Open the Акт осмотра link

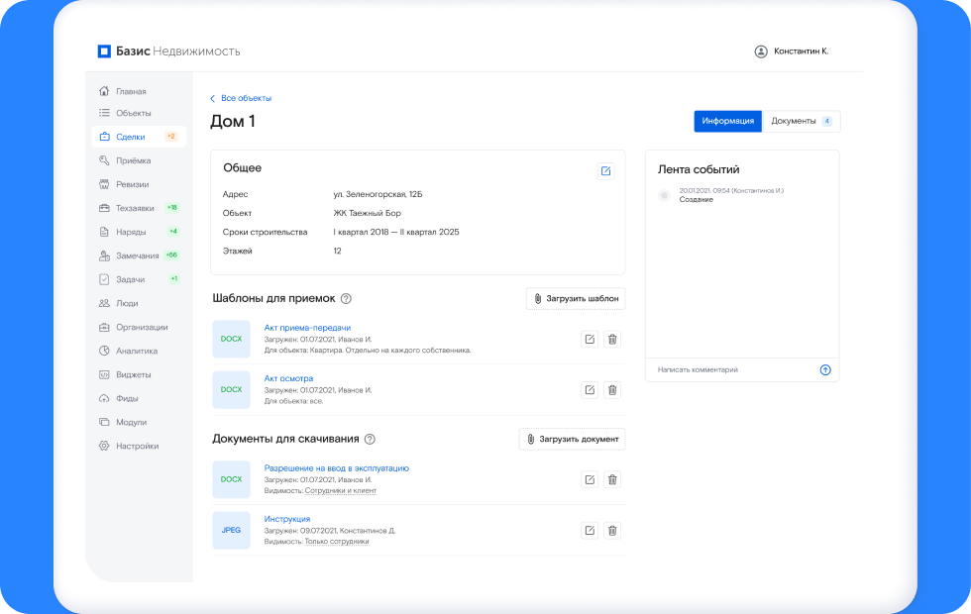288,378
